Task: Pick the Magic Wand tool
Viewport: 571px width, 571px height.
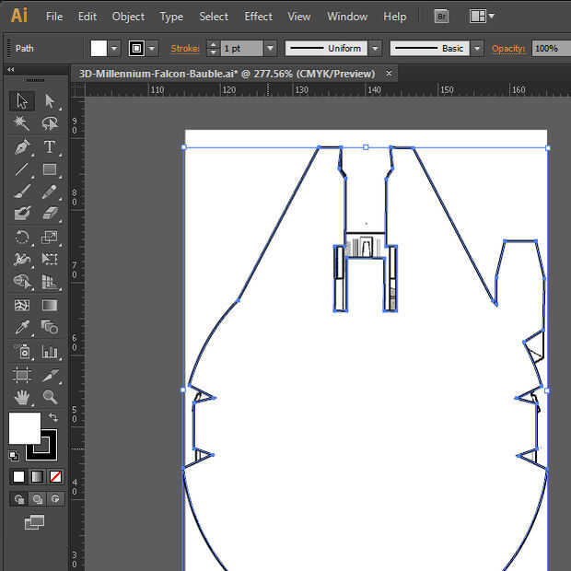Action: [22, 123]
